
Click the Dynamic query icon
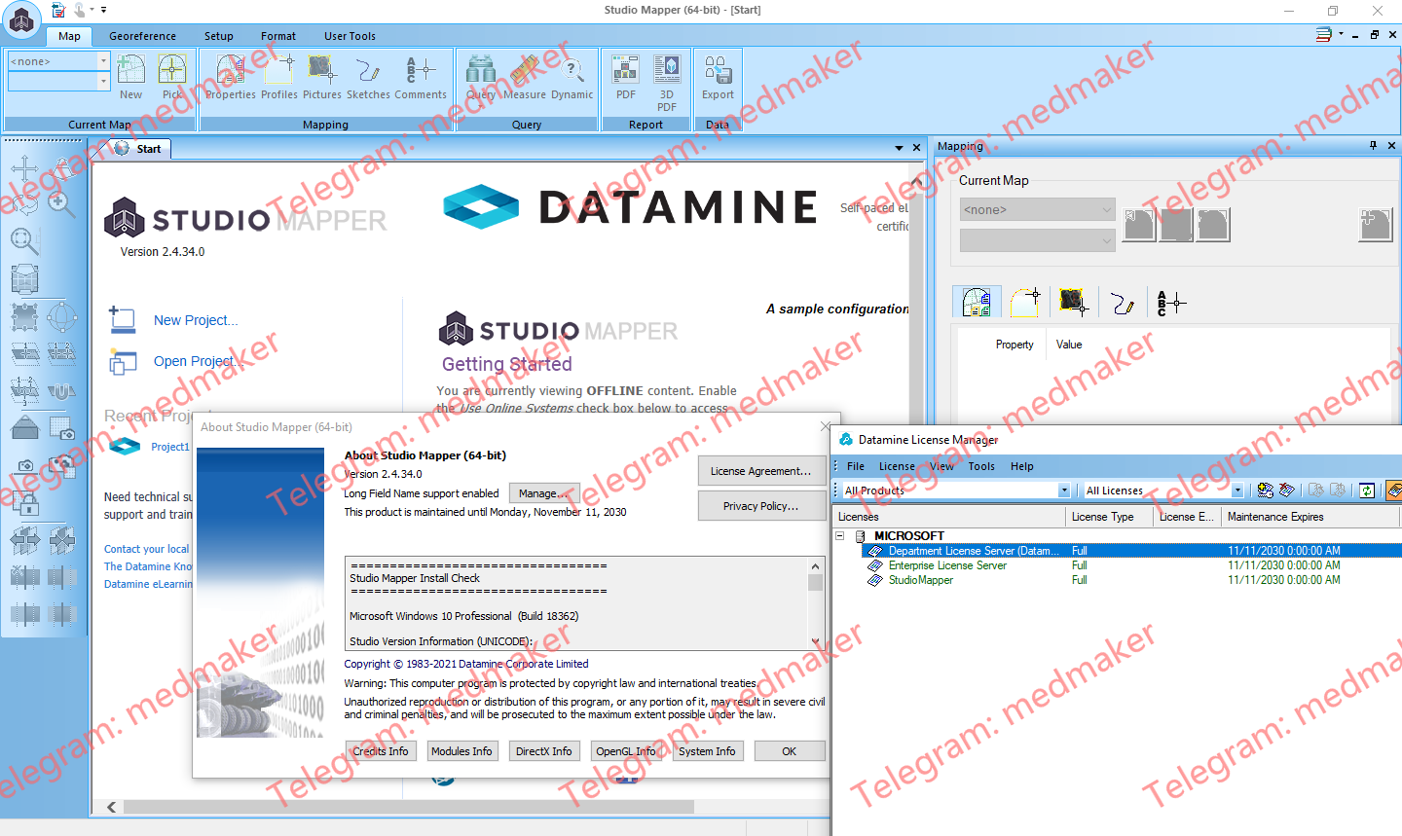click(572, 70)
